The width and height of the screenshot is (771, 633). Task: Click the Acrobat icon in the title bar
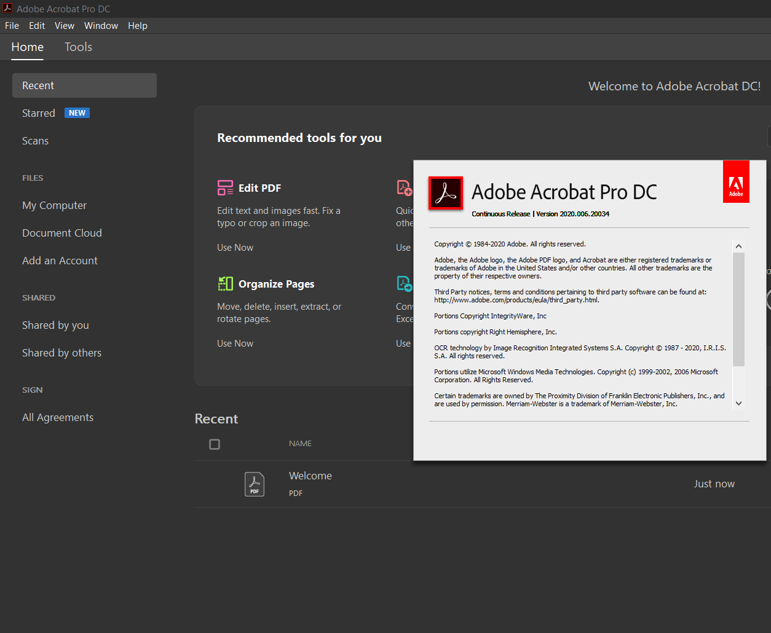7,9
